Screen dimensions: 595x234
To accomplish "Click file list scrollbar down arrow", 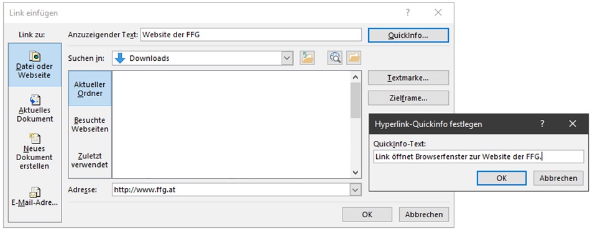I will (356, 173).
